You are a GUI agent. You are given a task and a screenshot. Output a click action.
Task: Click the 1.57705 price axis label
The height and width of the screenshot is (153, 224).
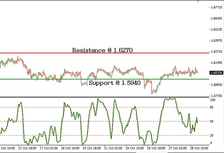pyautogui.click(x=217, y=96)
